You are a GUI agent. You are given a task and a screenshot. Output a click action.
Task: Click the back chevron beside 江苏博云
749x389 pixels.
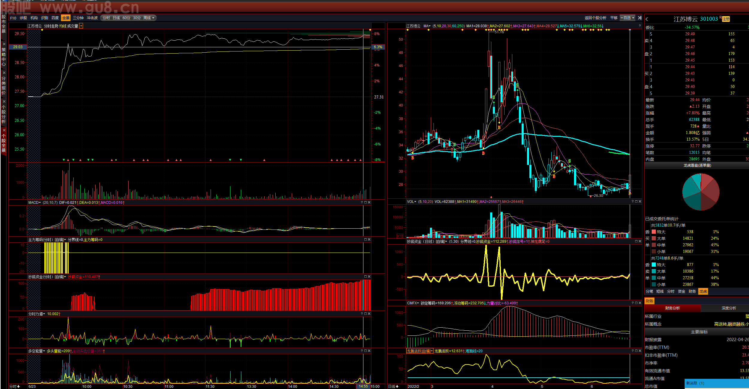[x=647, y=19]
